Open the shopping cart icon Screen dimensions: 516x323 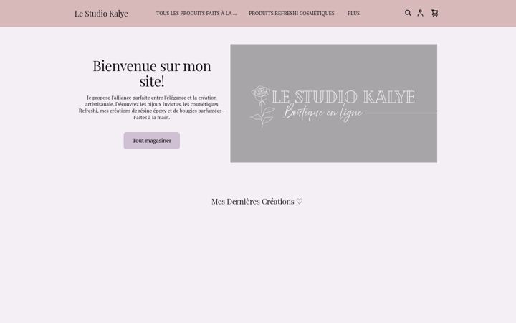(x=435, y=13)
